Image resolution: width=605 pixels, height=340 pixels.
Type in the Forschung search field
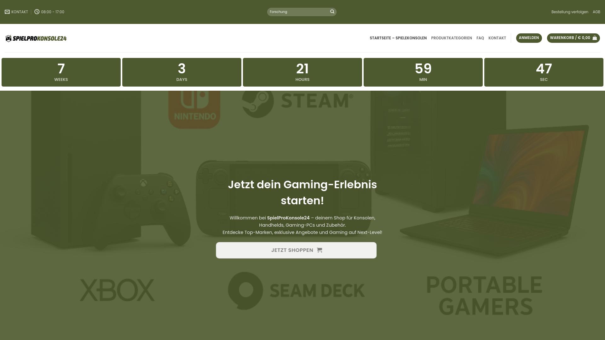pyautogui.click(x=298, y=12)
